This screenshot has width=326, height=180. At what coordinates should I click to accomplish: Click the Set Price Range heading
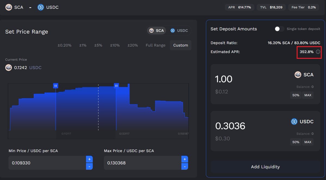(27, 32)
